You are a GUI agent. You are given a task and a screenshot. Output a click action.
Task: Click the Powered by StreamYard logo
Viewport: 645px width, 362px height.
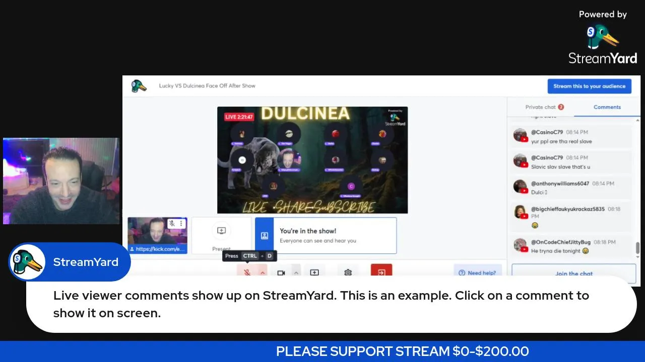pos(603,38)
